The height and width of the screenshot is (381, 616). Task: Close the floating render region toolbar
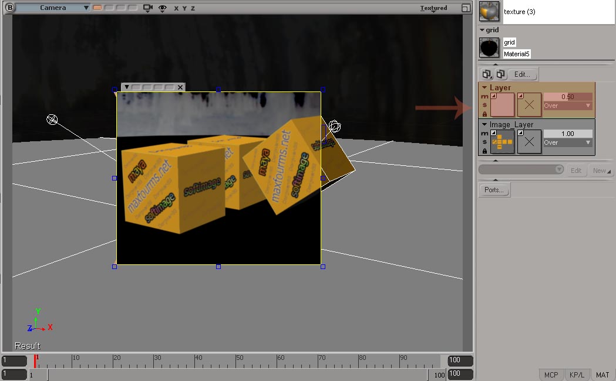180,87
